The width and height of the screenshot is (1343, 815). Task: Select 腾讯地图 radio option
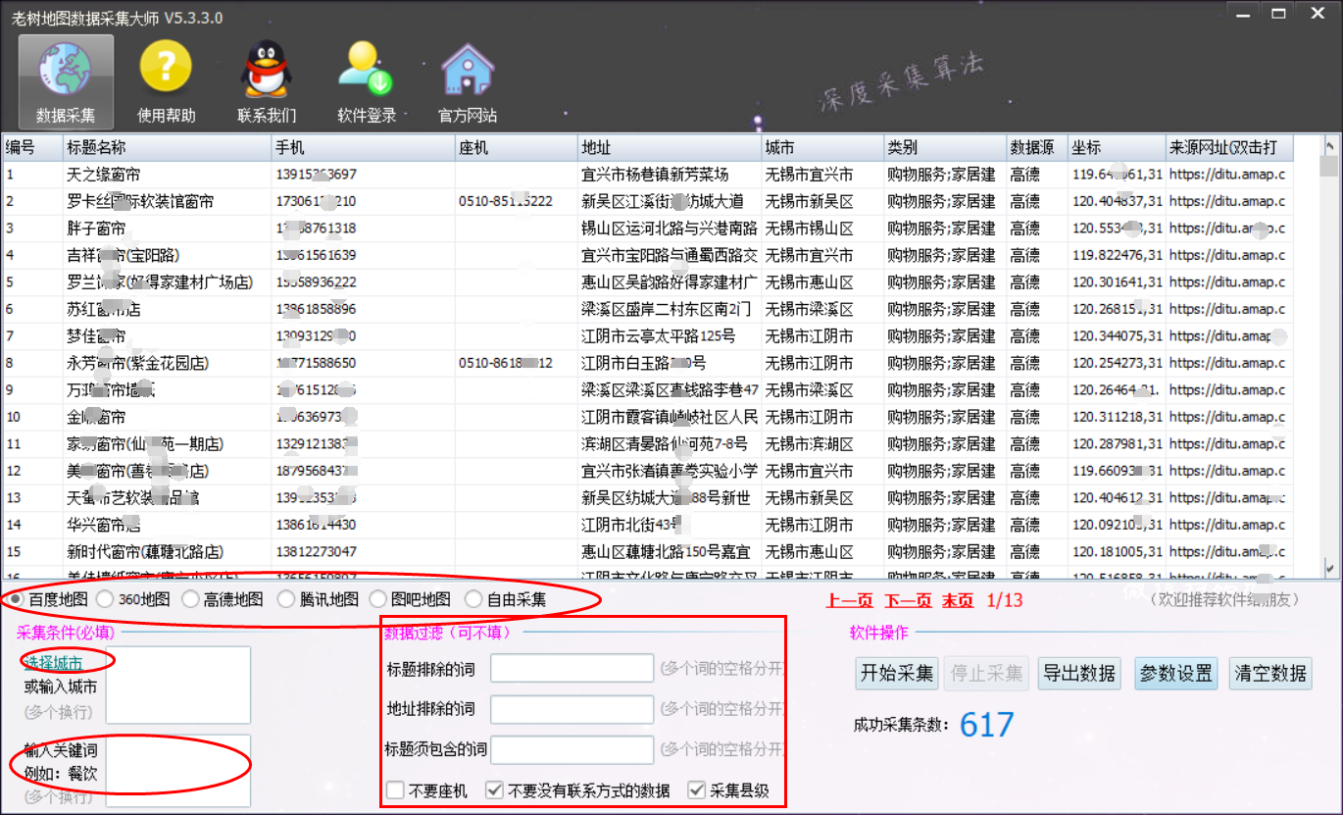[285, 599]
